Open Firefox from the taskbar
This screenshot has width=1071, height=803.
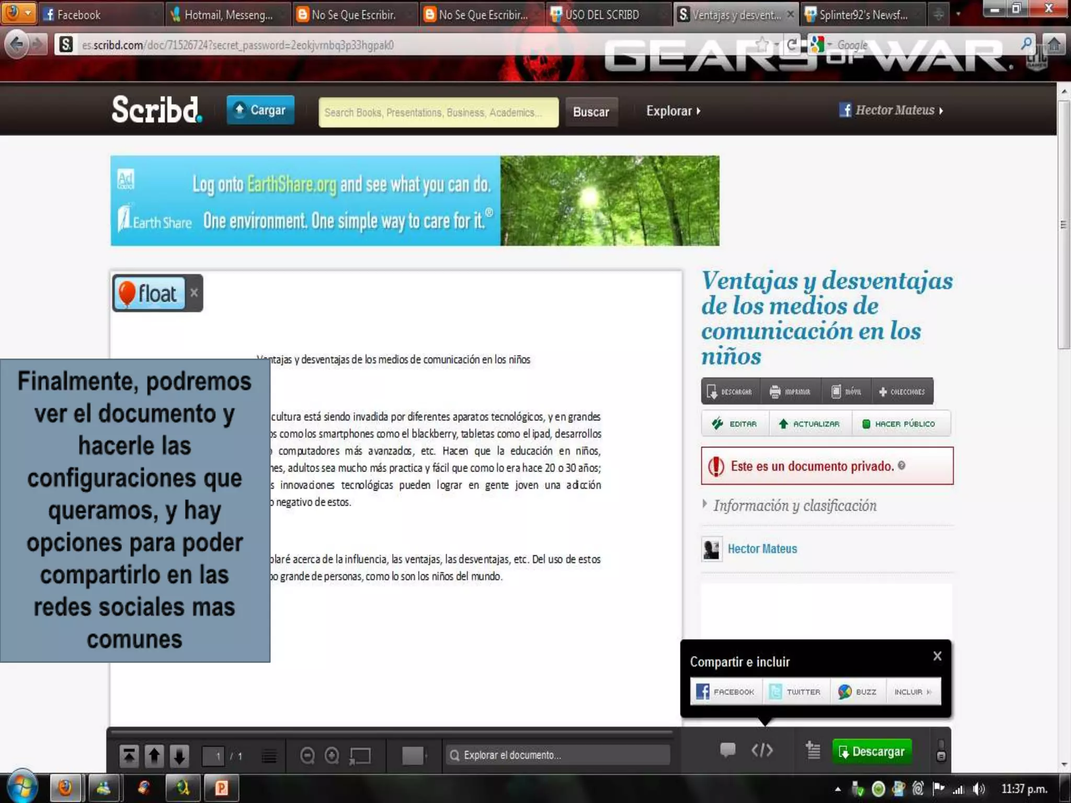[66, 787]
